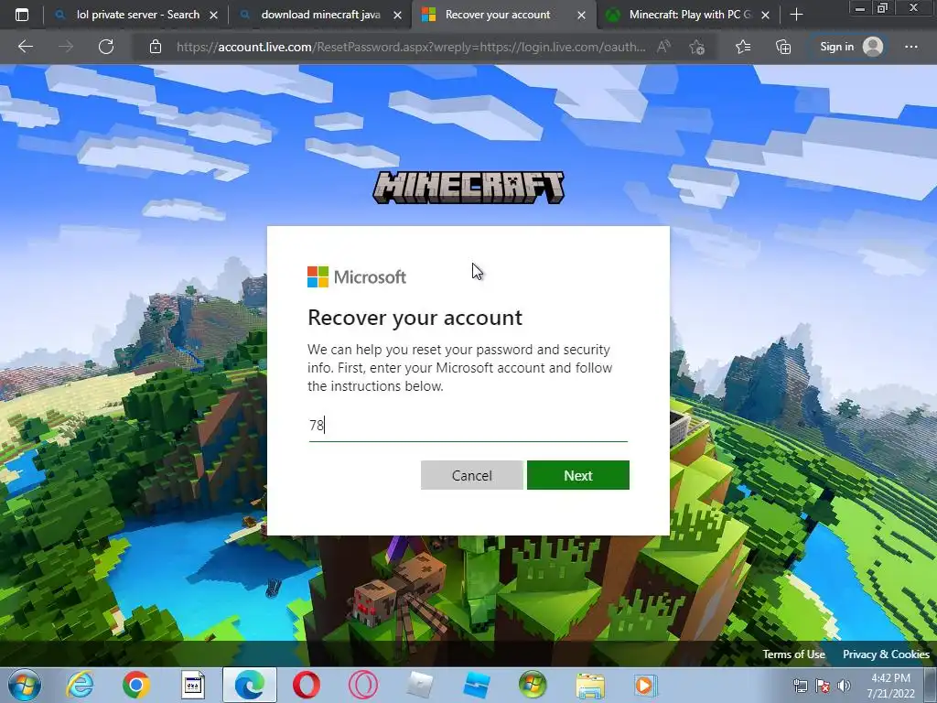Open the blue Roblox Studio taskbar icon
The width and height of the screenshot is (937, 703).
click(x=476, y=685)
